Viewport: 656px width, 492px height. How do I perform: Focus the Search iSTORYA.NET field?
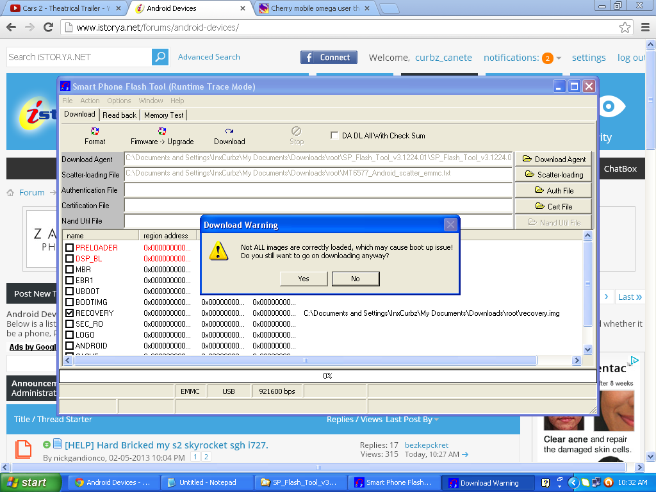point(79,57)
